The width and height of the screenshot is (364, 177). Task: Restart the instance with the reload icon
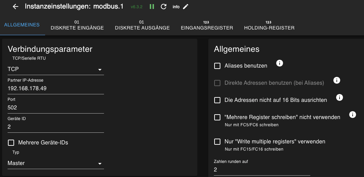pos(164,7)
